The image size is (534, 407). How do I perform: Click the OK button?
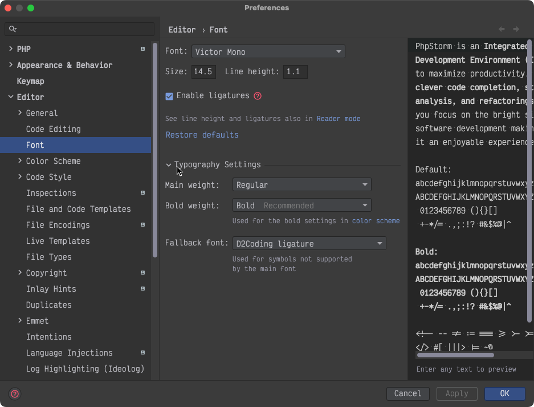click(x=505, y=394)
